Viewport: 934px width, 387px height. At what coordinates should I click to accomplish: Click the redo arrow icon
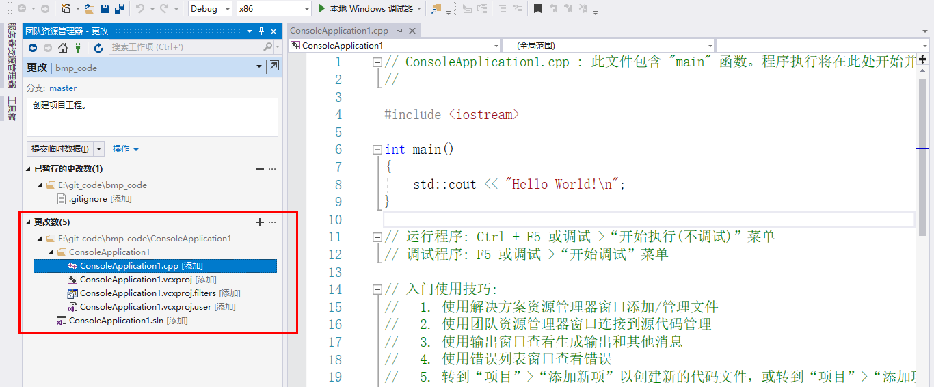point(164,9)
